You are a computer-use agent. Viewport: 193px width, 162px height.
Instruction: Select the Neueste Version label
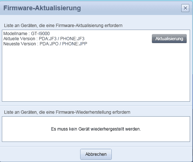(x=19, y=44)
